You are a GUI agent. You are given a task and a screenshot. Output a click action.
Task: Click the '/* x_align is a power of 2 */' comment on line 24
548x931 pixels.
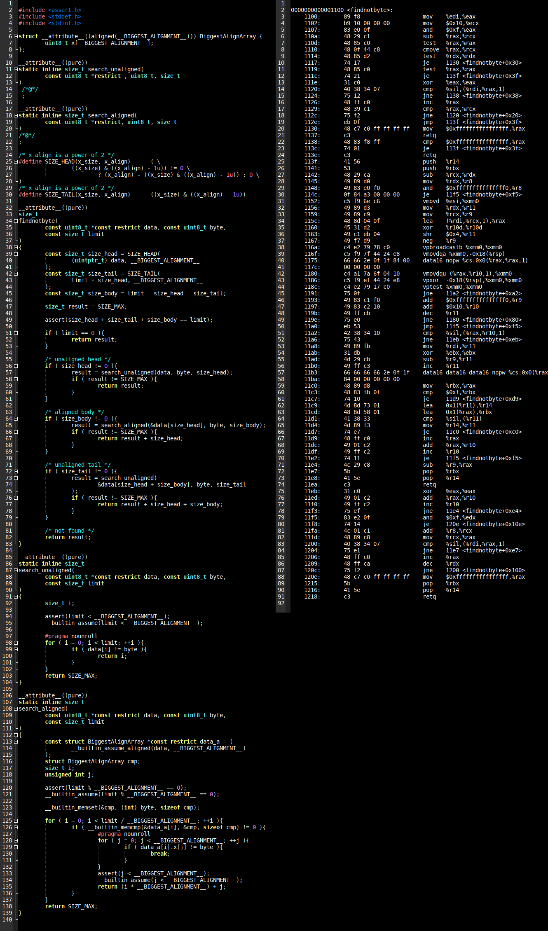pyautogui.click(x=66, y=155)
